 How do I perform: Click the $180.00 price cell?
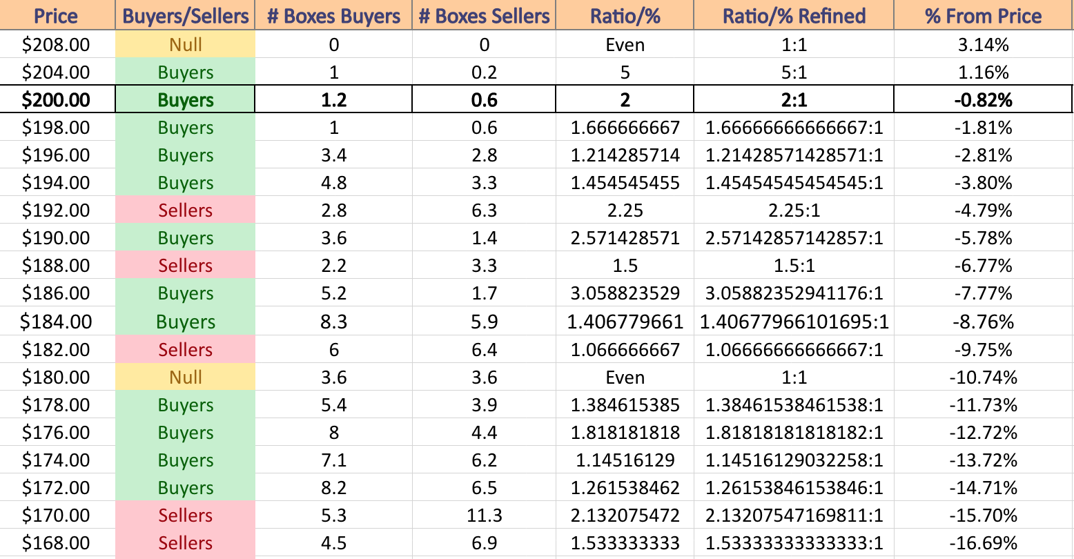click(x=57, y=377)
